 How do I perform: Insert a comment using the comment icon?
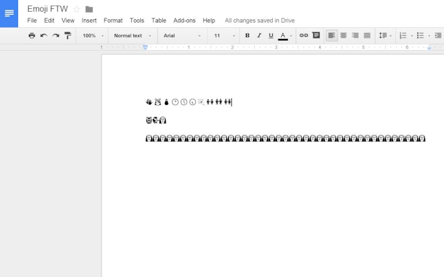pos(316,35)
